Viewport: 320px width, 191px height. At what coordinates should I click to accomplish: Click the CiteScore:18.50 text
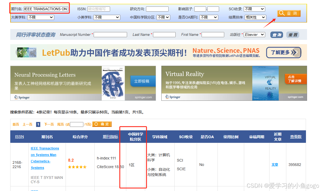[110, 167]
